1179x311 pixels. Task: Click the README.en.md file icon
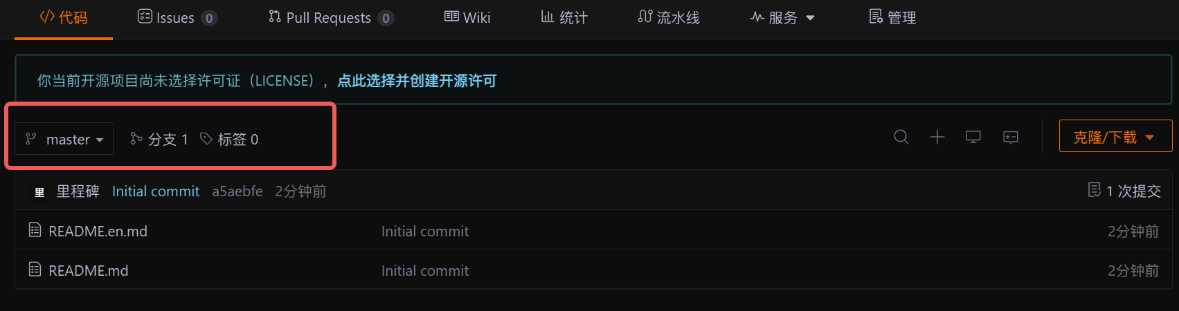pyautogui.click(x=35, y=230)
